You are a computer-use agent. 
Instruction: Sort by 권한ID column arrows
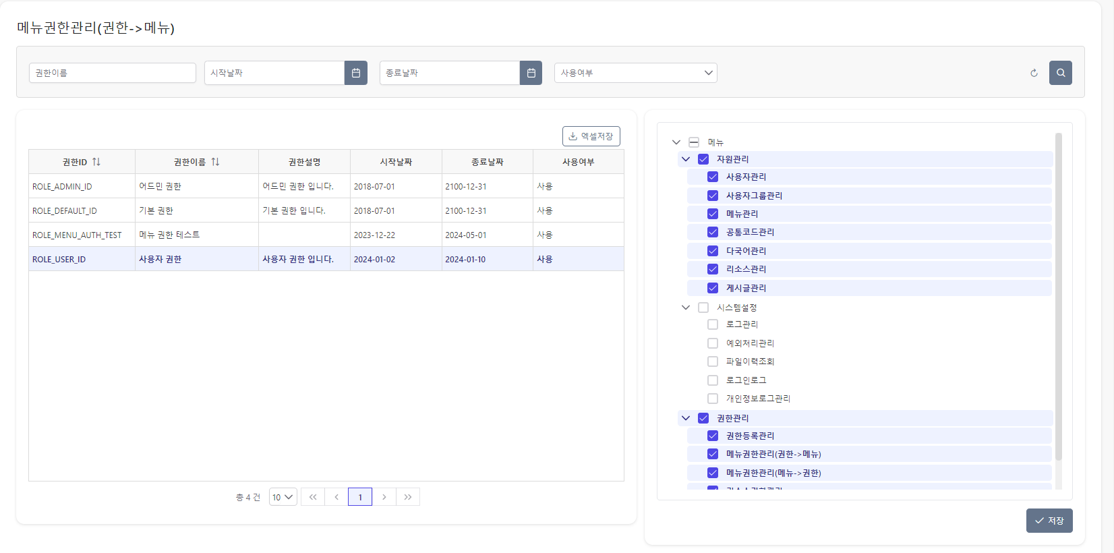click(96, 162)
